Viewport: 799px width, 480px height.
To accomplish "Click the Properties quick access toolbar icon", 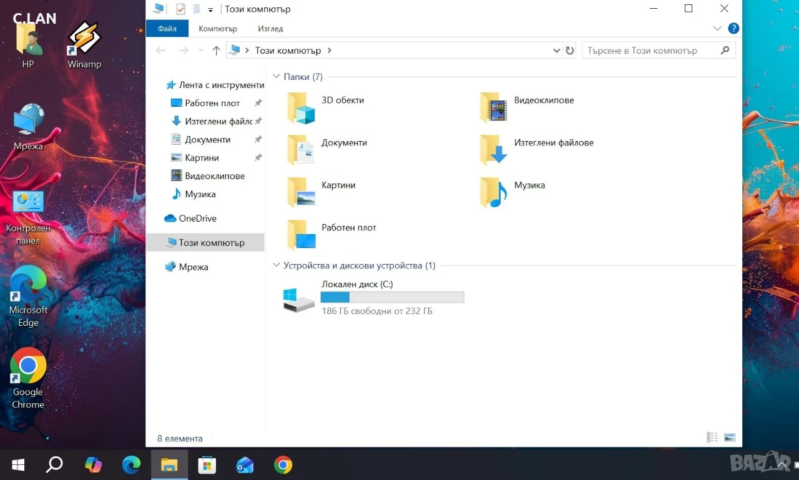I will click(180, 9).
